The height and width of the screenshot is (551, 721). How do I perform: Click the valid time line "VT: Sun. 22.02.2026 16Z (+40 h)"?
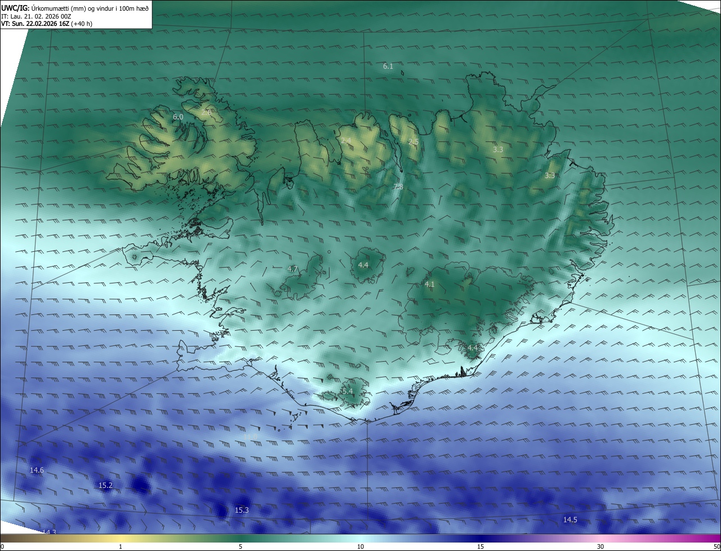(46, 24)
